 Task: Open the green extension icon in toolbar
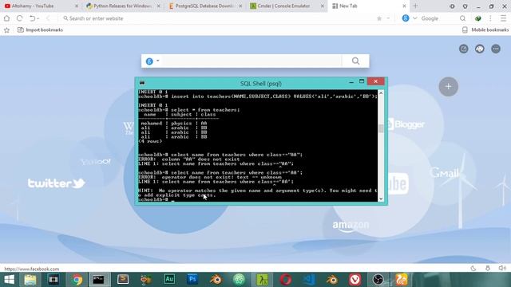[478, 18]
